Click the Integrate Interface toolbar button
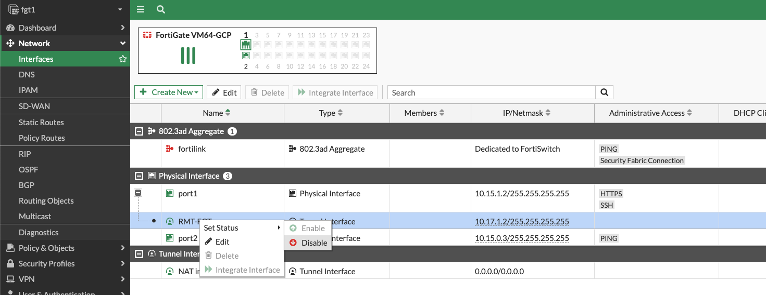Screen dimensions: 766x295 (335, 92)
